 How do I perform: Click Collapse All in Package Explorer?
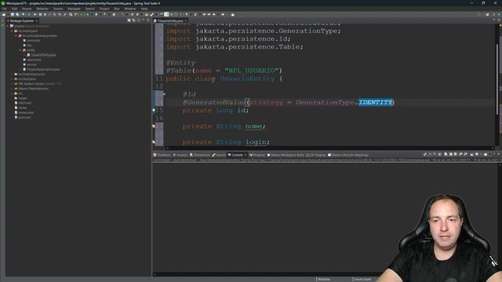[x=129, y=20]
